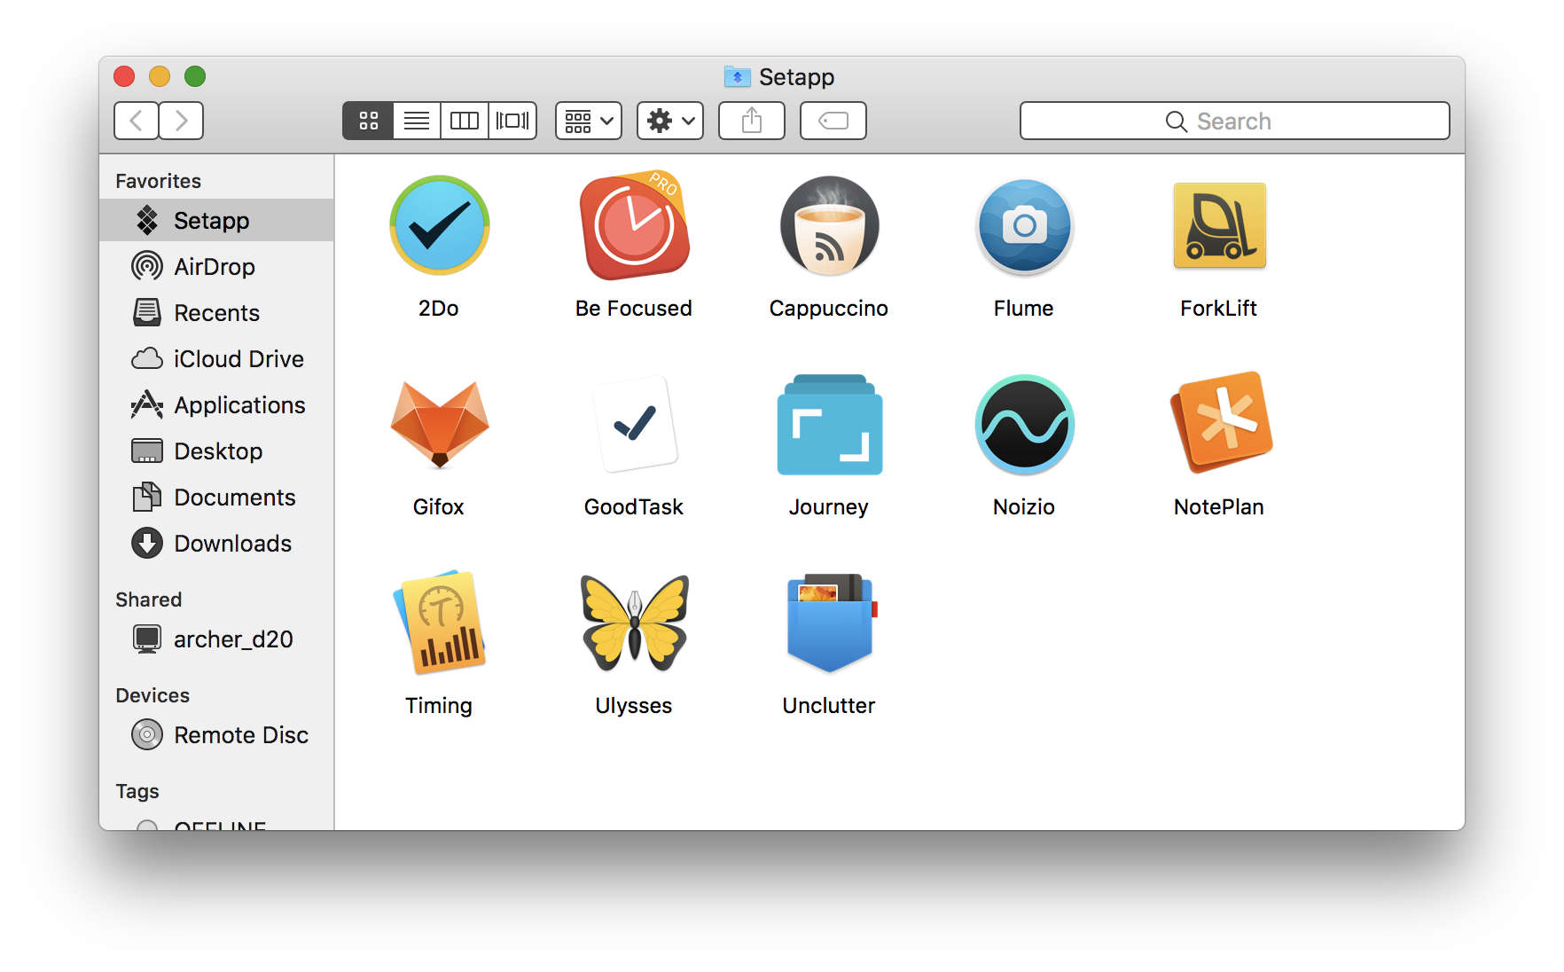1564x972 pixels.
Task: Click the Noizio wave icon
Action: 1024,424
